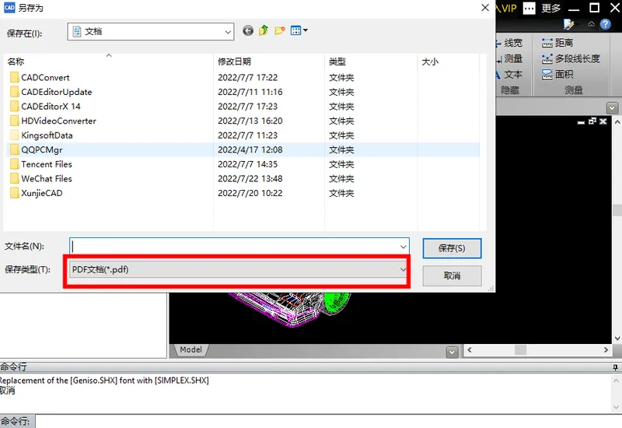Create a new folder in the dialog
Viewport: 622px width, 428px height.
(280, 30)
